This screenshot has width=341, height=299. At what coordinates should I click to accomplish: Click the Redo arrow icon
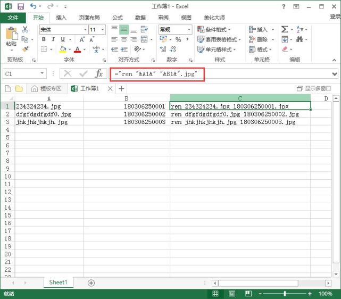(50, 6)
